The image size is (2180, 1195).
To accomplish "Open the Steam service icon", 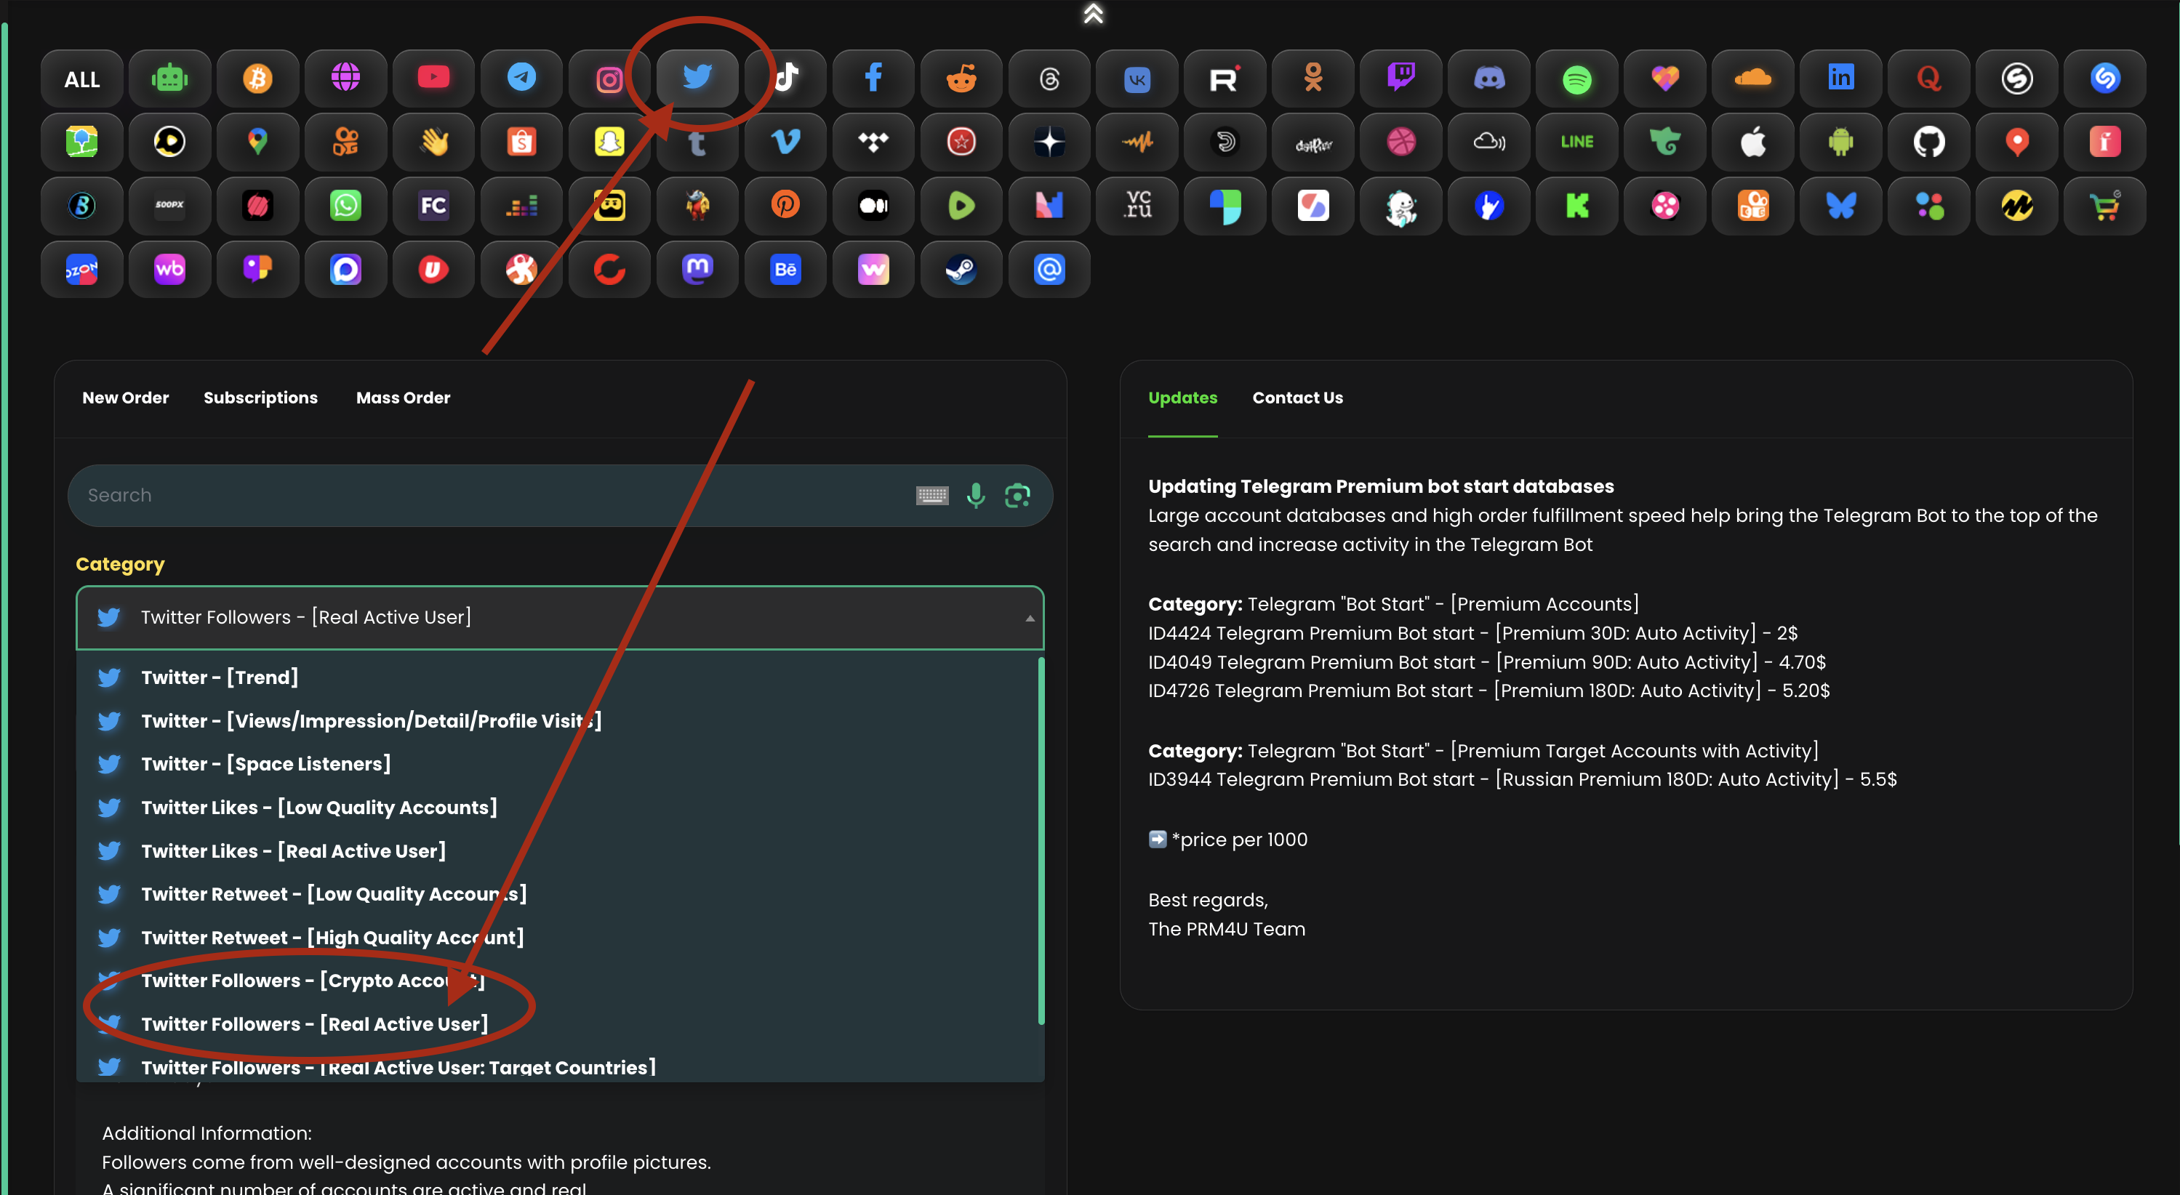I will (x=962, y=270).
